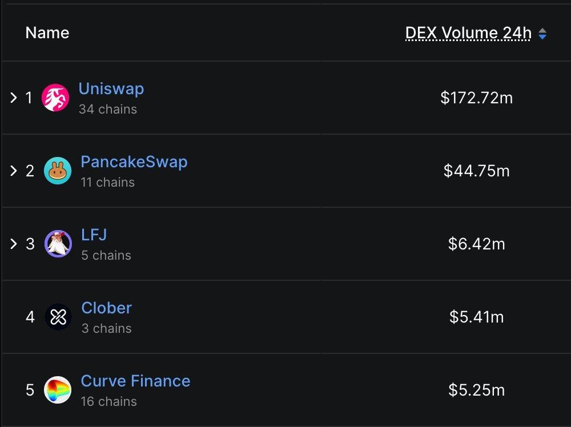Expand the Uniswap row chevron
The image size is (571, 427).
click(14, 98)
